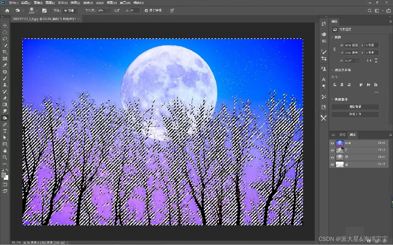Select the Horizontal Type tool
393x245 pixels.
point(5,131)
